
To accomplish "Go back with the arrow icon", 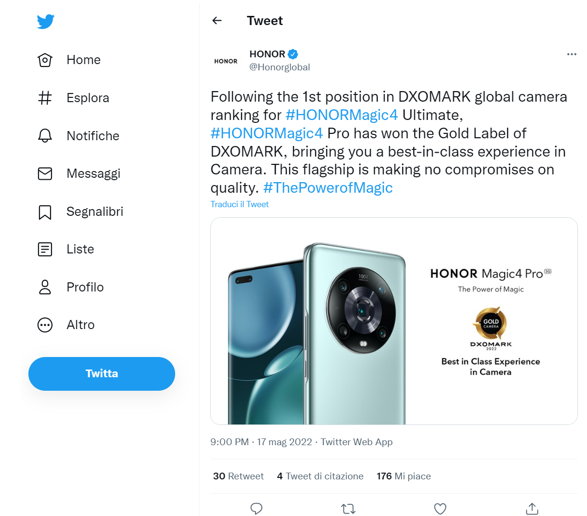I will 217,21.
